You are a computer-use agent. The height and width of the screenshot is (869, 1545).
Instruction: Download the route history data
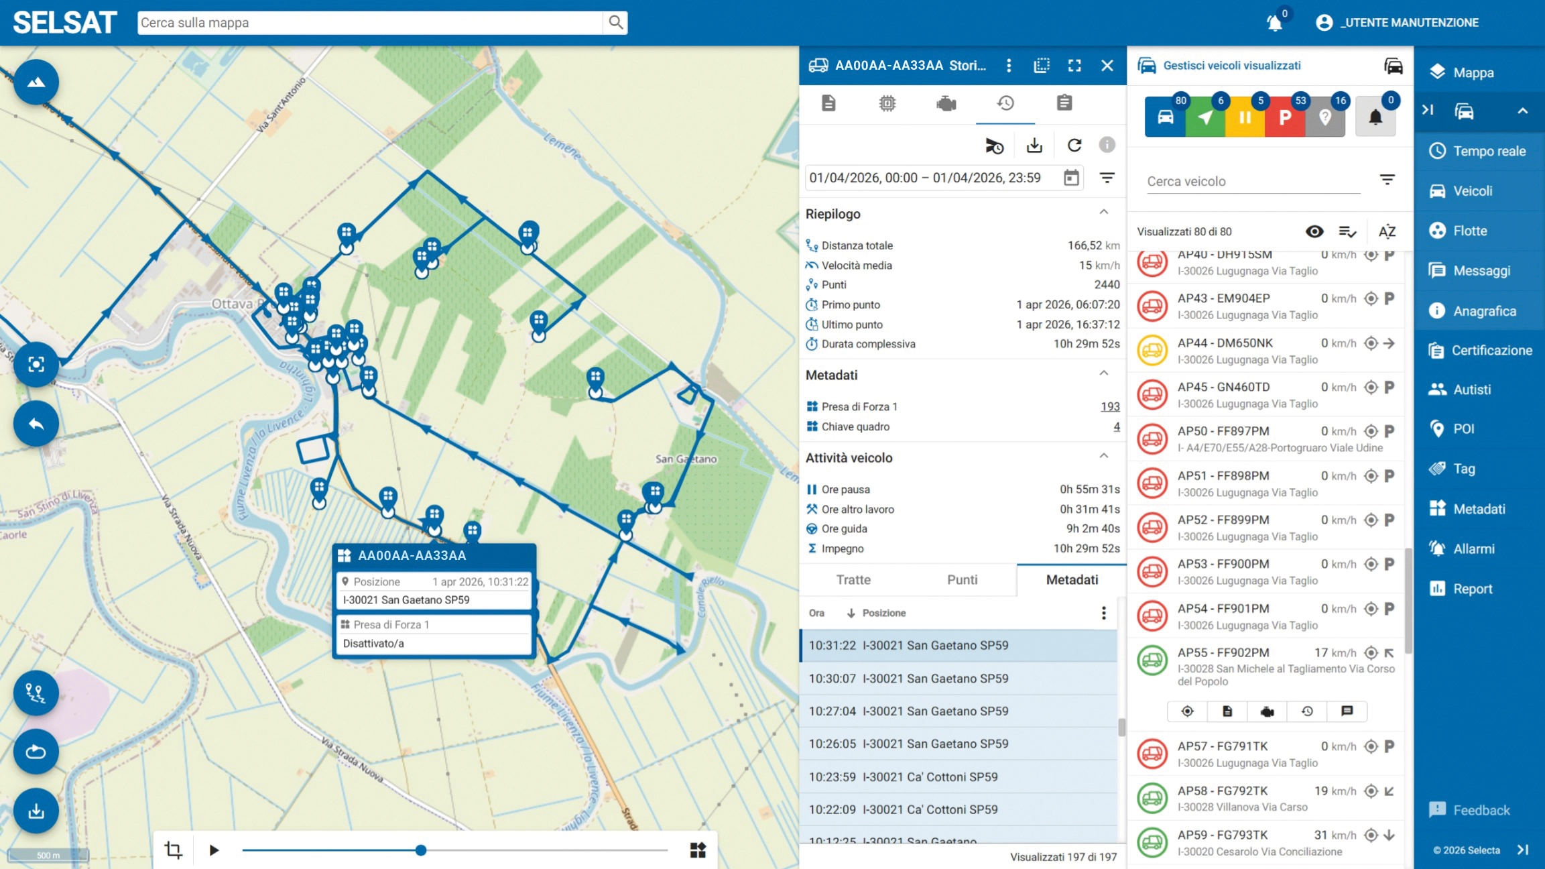(1034, 145)
